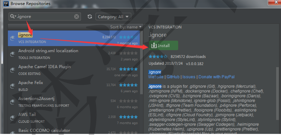This screenshot has height=135, width=281.
Task: Click the plug icon beside Assertions2Assertj
Action: click(x=12, y=102)
